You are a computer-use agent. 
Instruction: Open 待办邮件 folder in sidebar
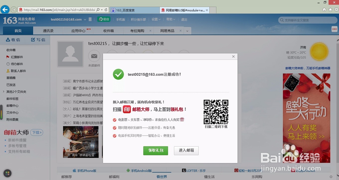tap(17, 64)
